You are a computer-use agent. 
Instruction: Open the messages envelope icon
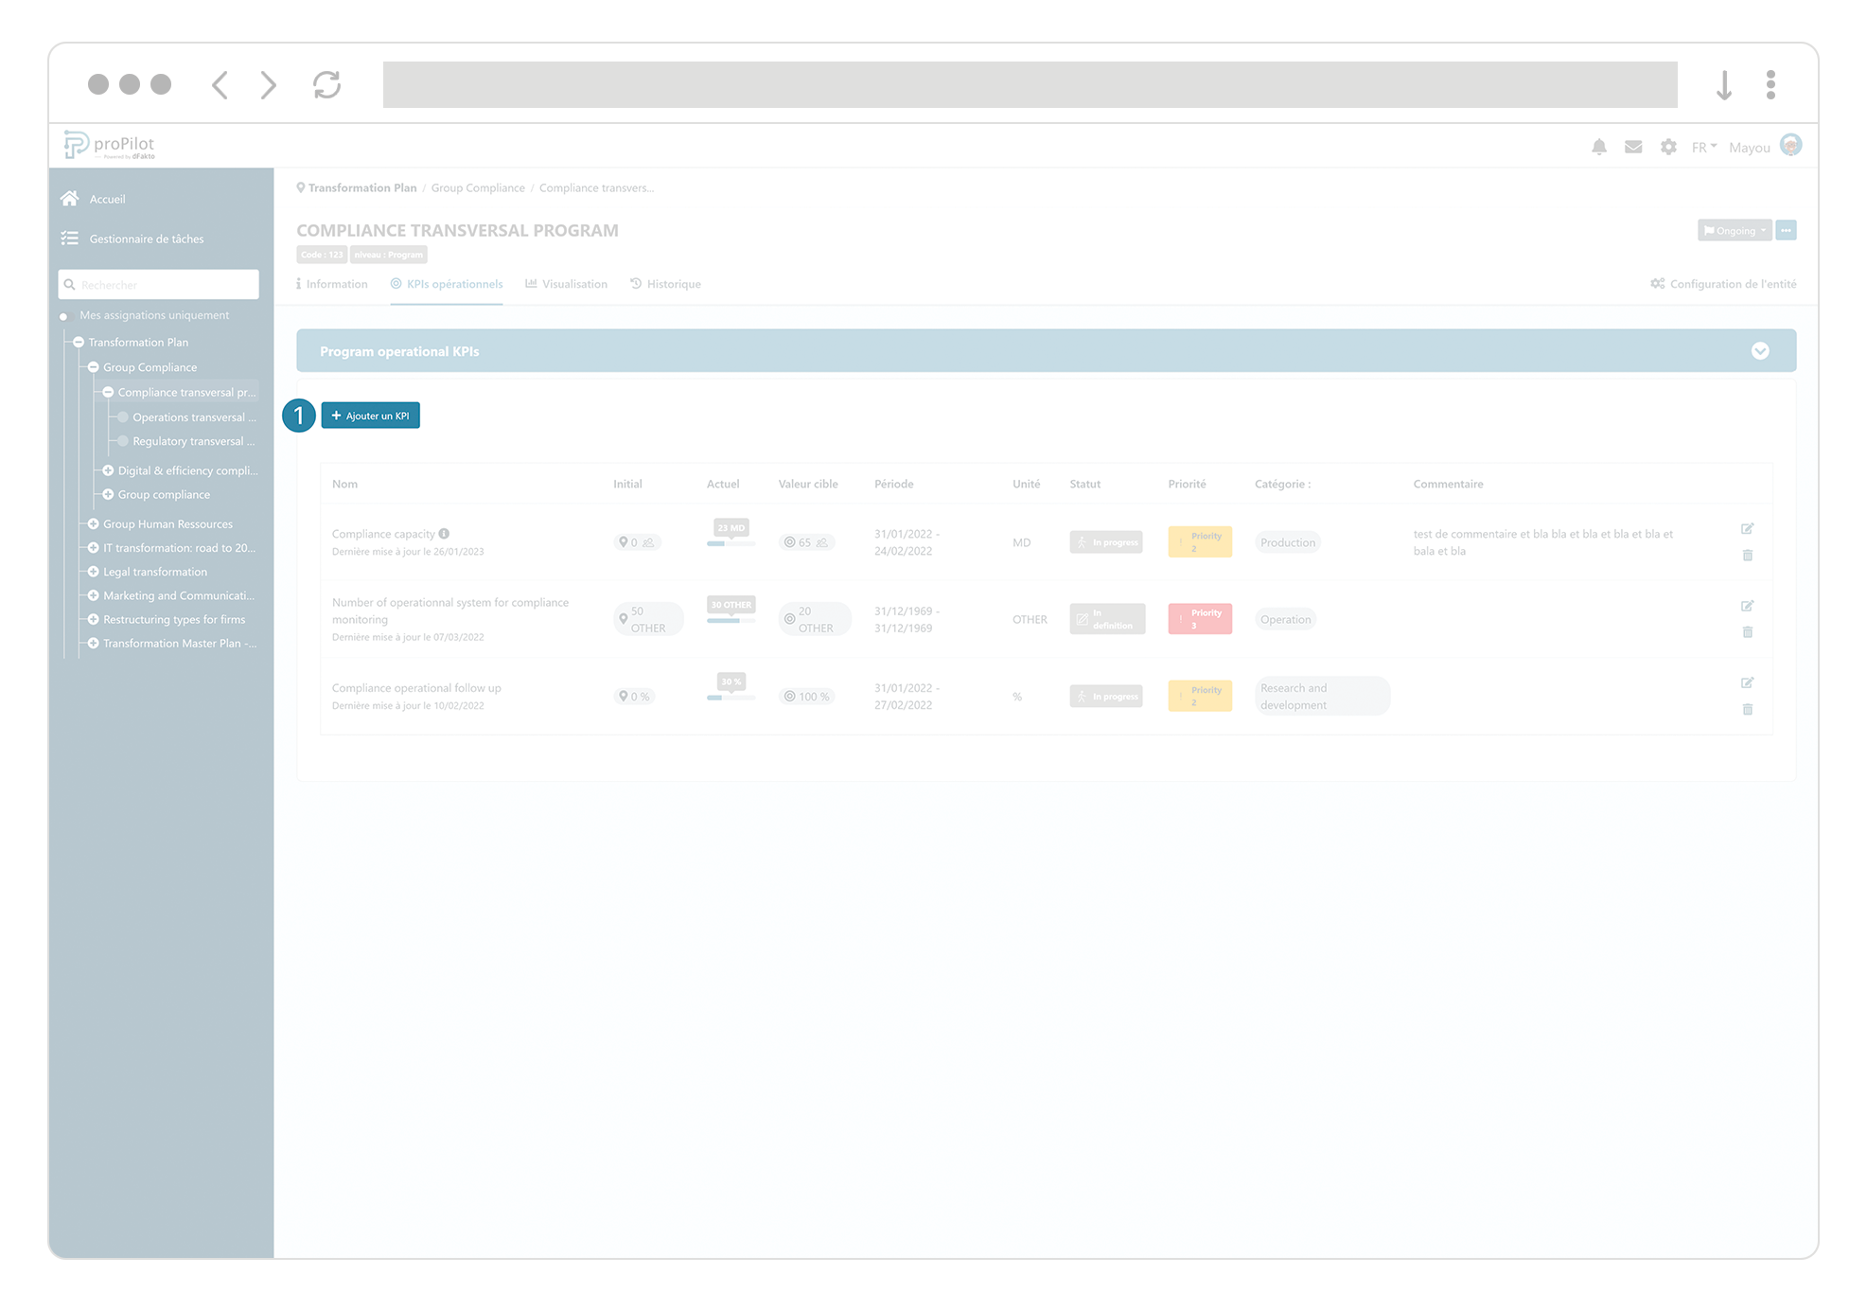(x=1633, y=147)
